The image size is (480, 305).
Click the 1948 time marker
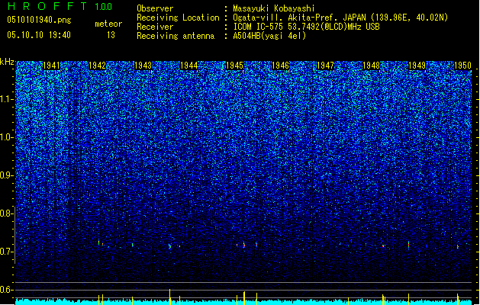click(x=371, y=66)
